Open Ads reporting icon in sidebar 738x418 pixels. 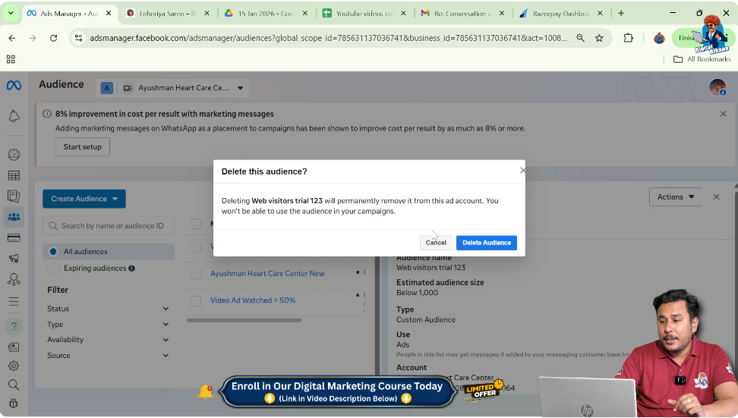14,196
